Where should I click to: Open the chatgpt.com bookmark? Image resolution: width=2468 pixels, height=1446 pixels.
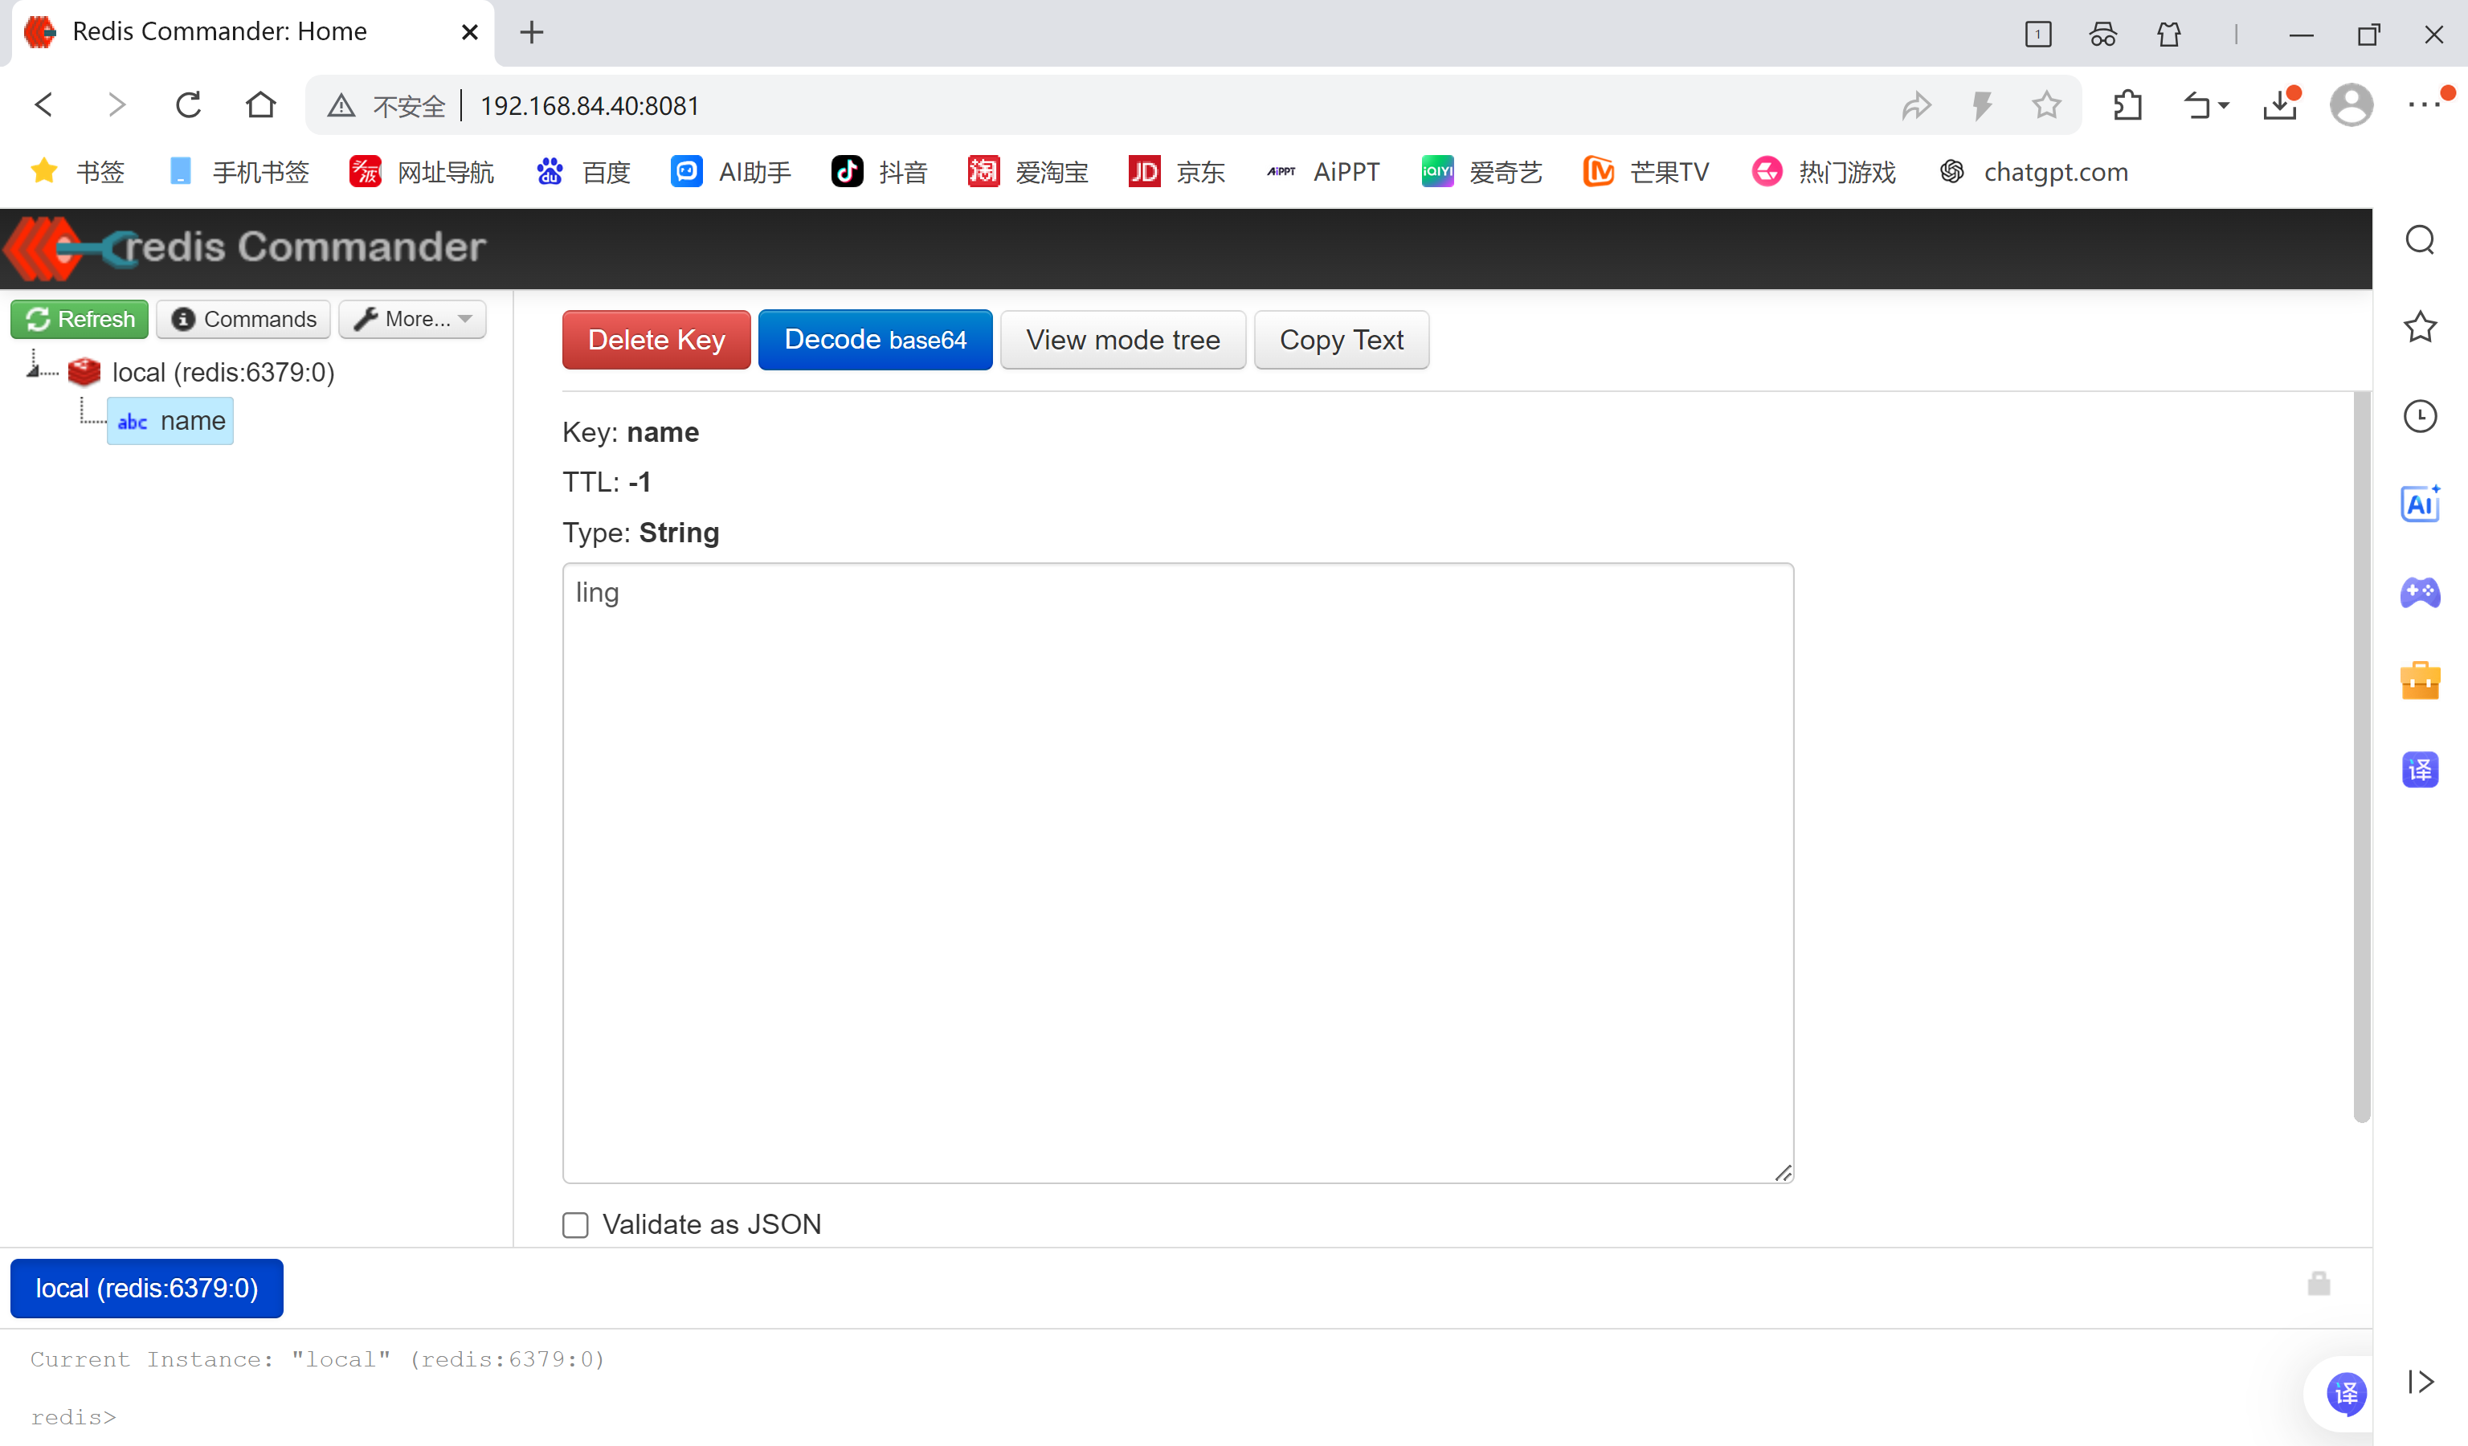click(2033, 172)
